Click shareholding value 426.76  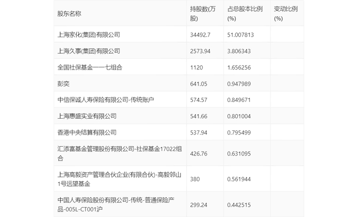click(x=198, y=154)
